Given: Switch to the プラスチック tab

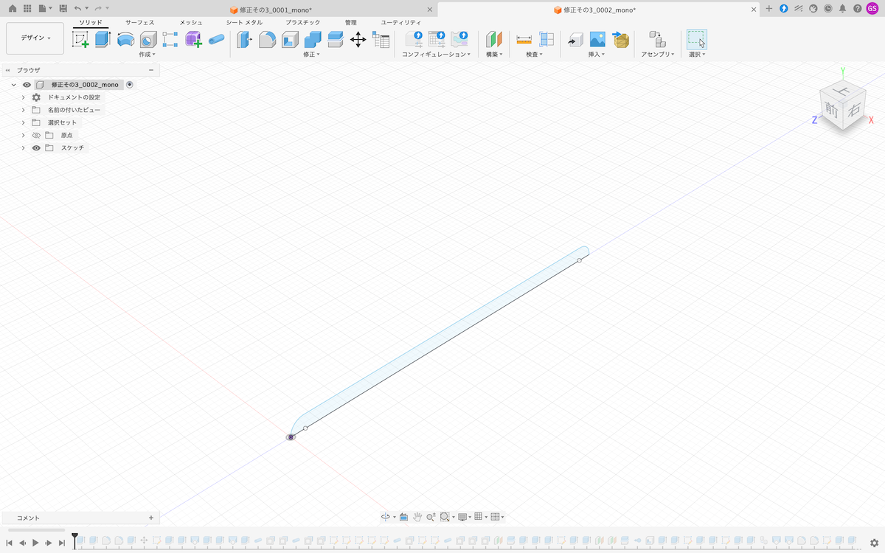Looking at the screenshot, I should [302, 23].
